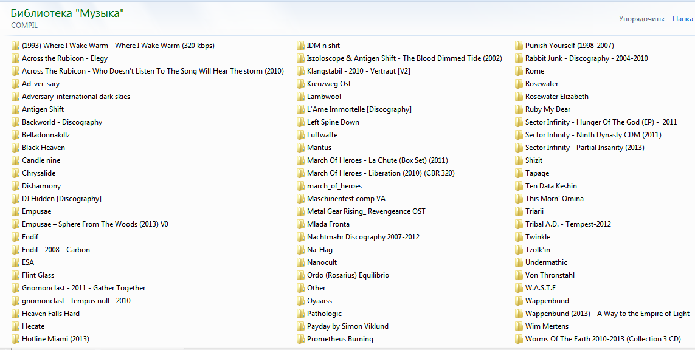Select 'Nachtmahr Discography 2007-2012' folder name

(363, 237)
